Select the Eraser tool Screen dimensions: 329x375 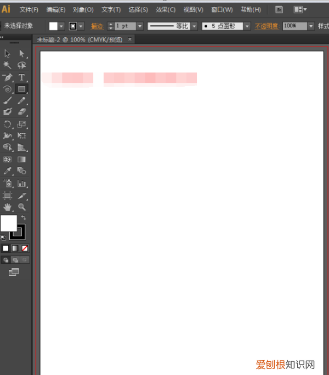click(22, 112)
